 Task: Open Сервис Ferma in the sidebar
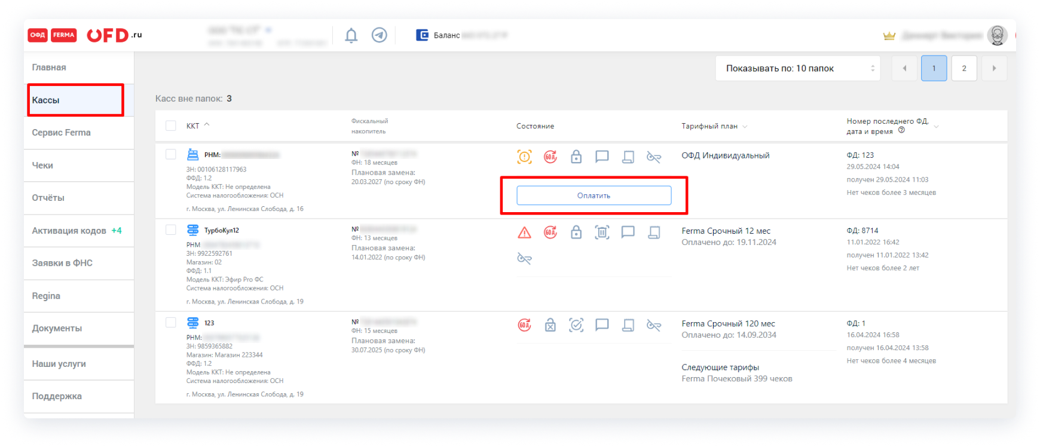pyautogui.click(x=79, y=133)
